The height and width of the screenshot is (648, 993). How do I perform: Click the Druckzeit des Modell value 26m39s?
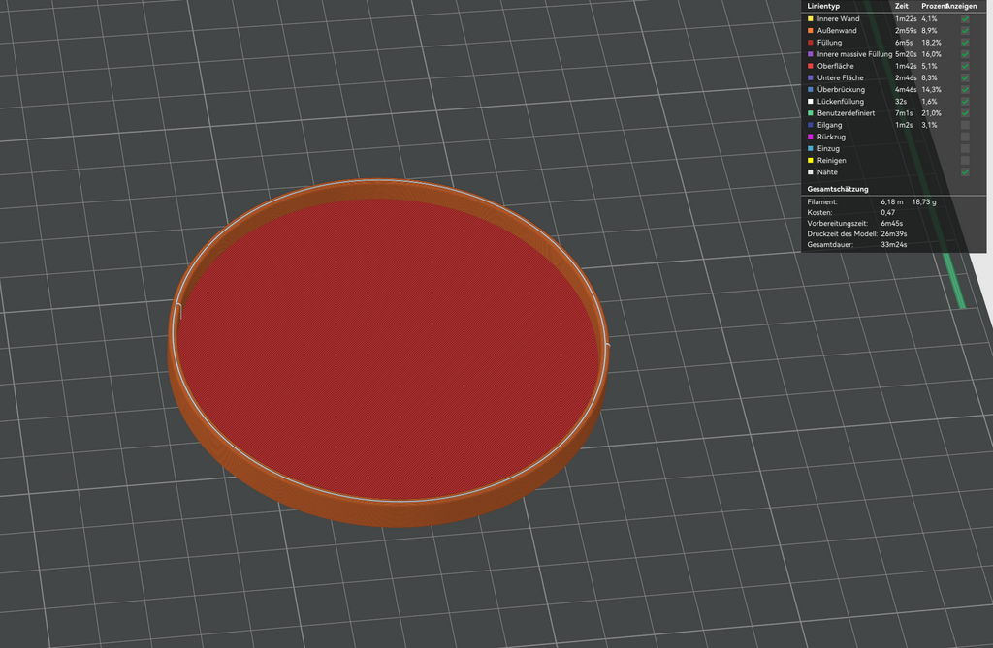[893, 234]
